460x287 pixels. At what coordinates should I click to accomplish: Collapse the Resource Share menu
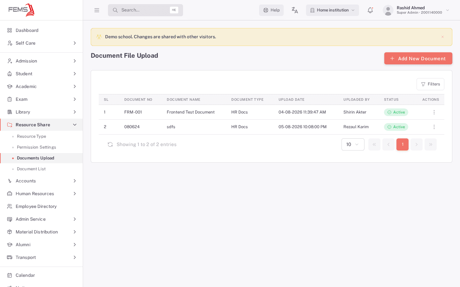42,125
